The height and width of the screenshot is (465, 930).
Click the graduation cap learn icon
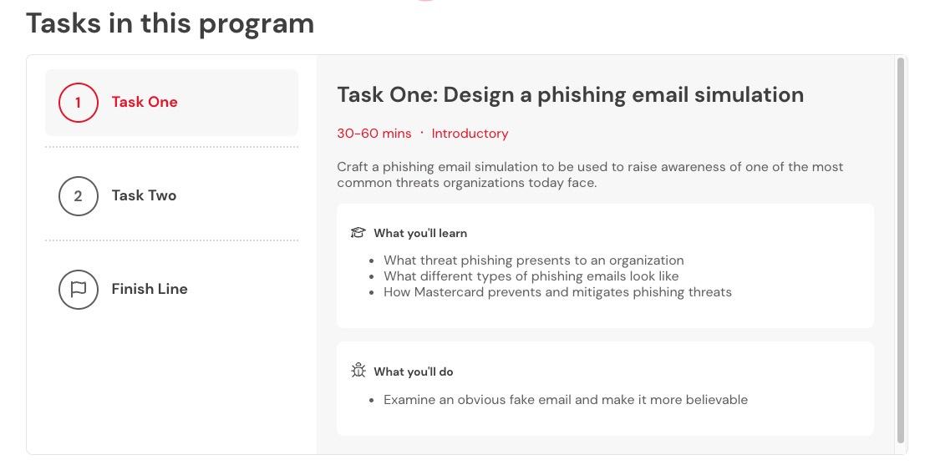[x=358, y=233]
